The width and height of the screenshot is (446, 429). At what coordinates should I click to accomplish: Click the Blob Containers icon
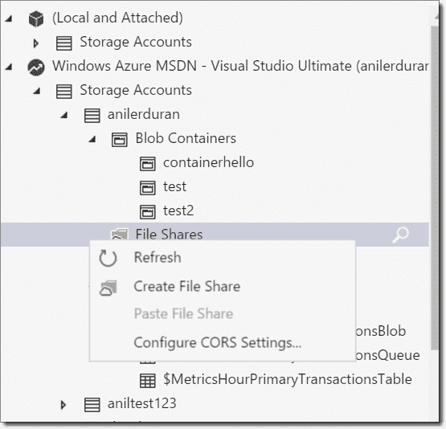click(x=120, y=140)
